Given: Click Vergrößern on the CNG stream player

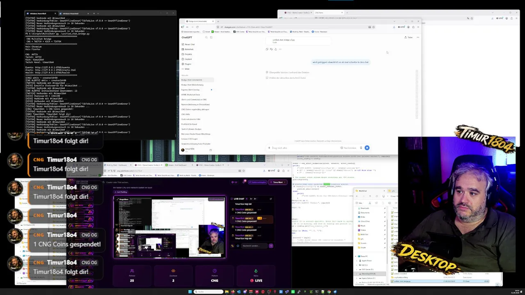Looking at the screenshot, I should [123, 200].
